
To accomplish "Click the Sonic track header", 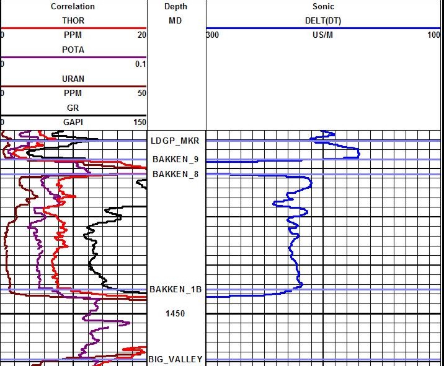I will coord(323,6).
